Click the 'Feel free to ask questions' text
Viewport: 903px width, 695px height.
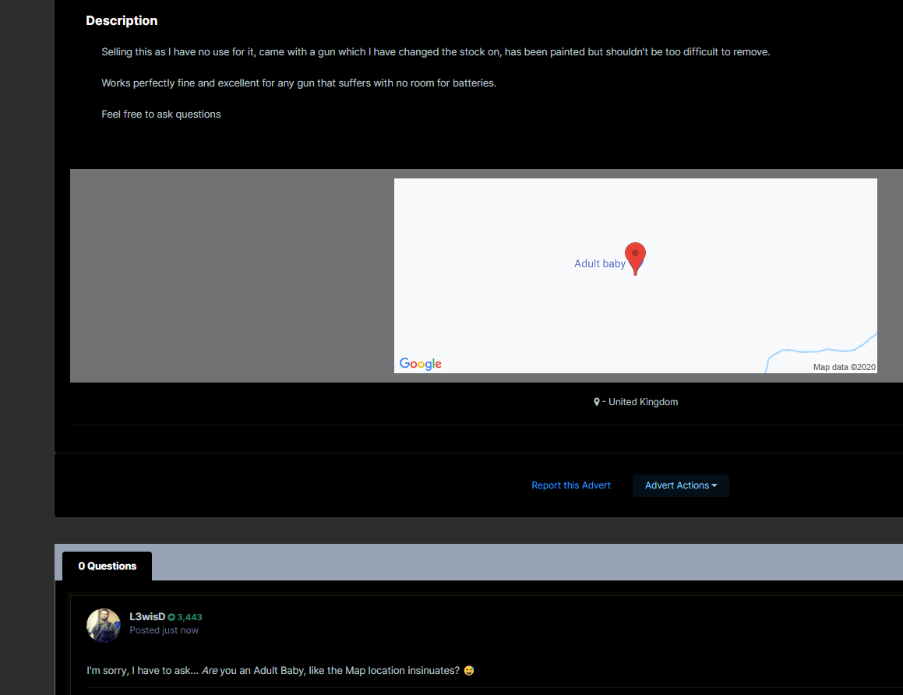161,114
